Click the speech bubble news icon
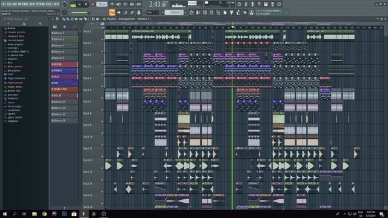This screenshot has height=218, width=388. tap(279, 4)
